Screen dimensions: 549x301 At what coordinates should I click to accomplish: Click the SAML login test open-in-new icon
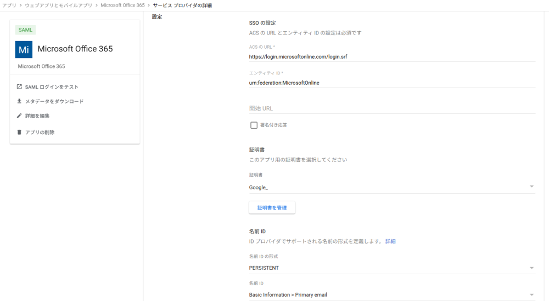tap(19, 87)
